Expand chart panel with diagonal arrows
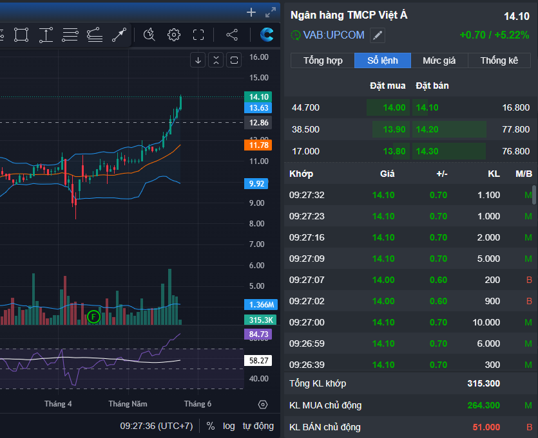 click(x=271, y=13)
